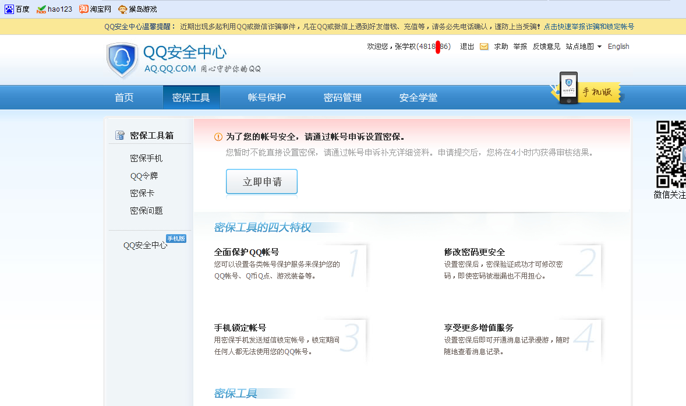
Task: Open the mail envelope icon
Action: [484, 47]
